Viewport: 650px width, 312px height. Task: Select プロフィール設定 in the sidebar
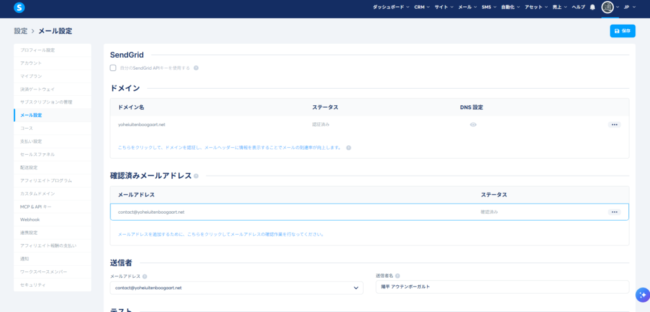[x=37, y=49]
